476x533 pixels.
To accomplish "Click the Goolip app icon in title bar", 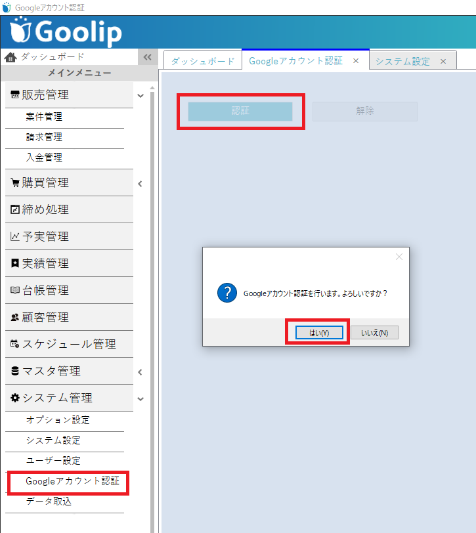I will pos(7,7).
